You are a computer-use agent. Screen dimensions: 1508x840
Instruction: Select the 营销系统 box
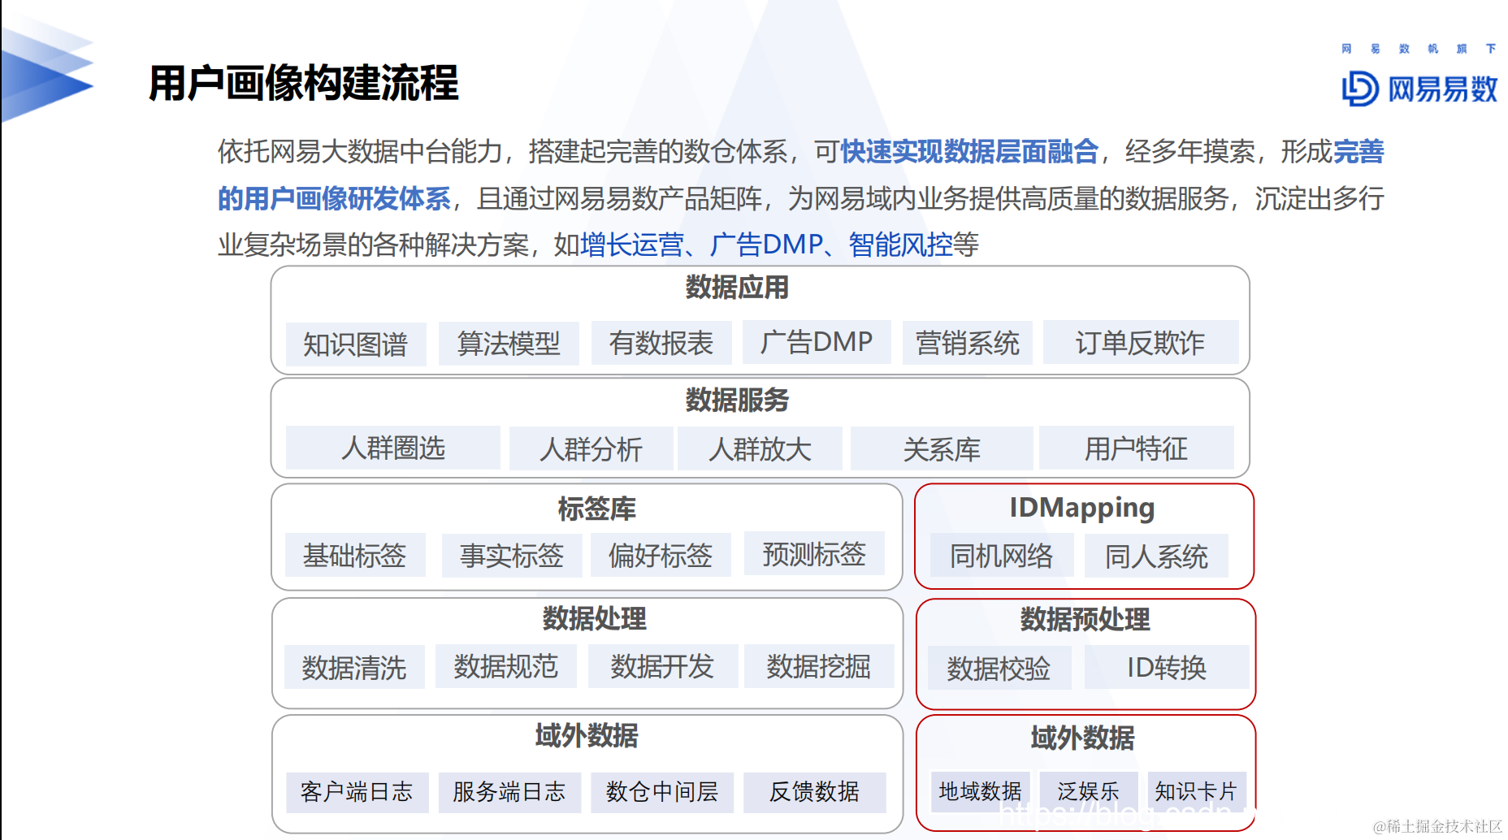point(967,343)
